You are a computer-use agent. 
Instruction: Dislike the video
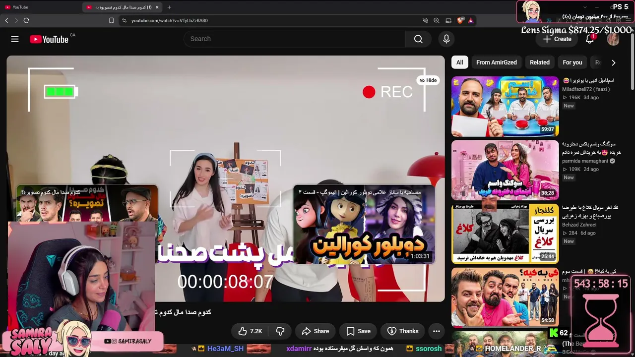tap(280, 331)
